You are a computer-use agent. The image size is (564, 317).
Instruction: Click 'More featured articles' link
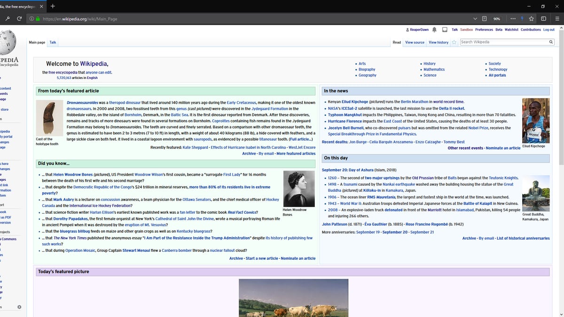pos(296,154)
